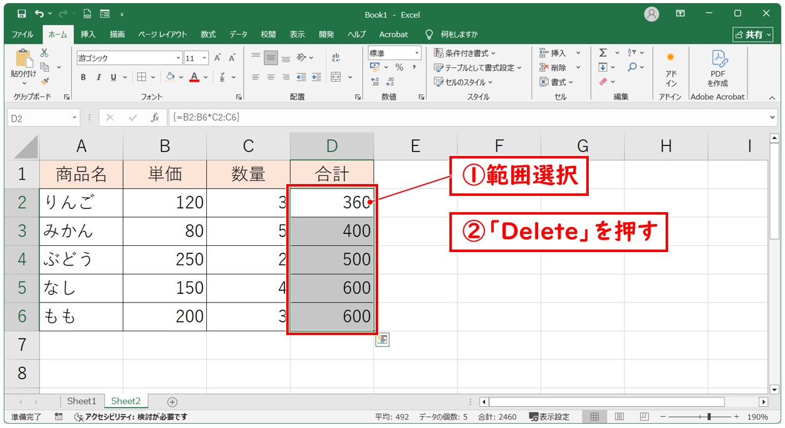Viewport: 785px width, 428px height.
Task: Open Create PDF Adobe Acrobat icon
Action: click(717, 69)
